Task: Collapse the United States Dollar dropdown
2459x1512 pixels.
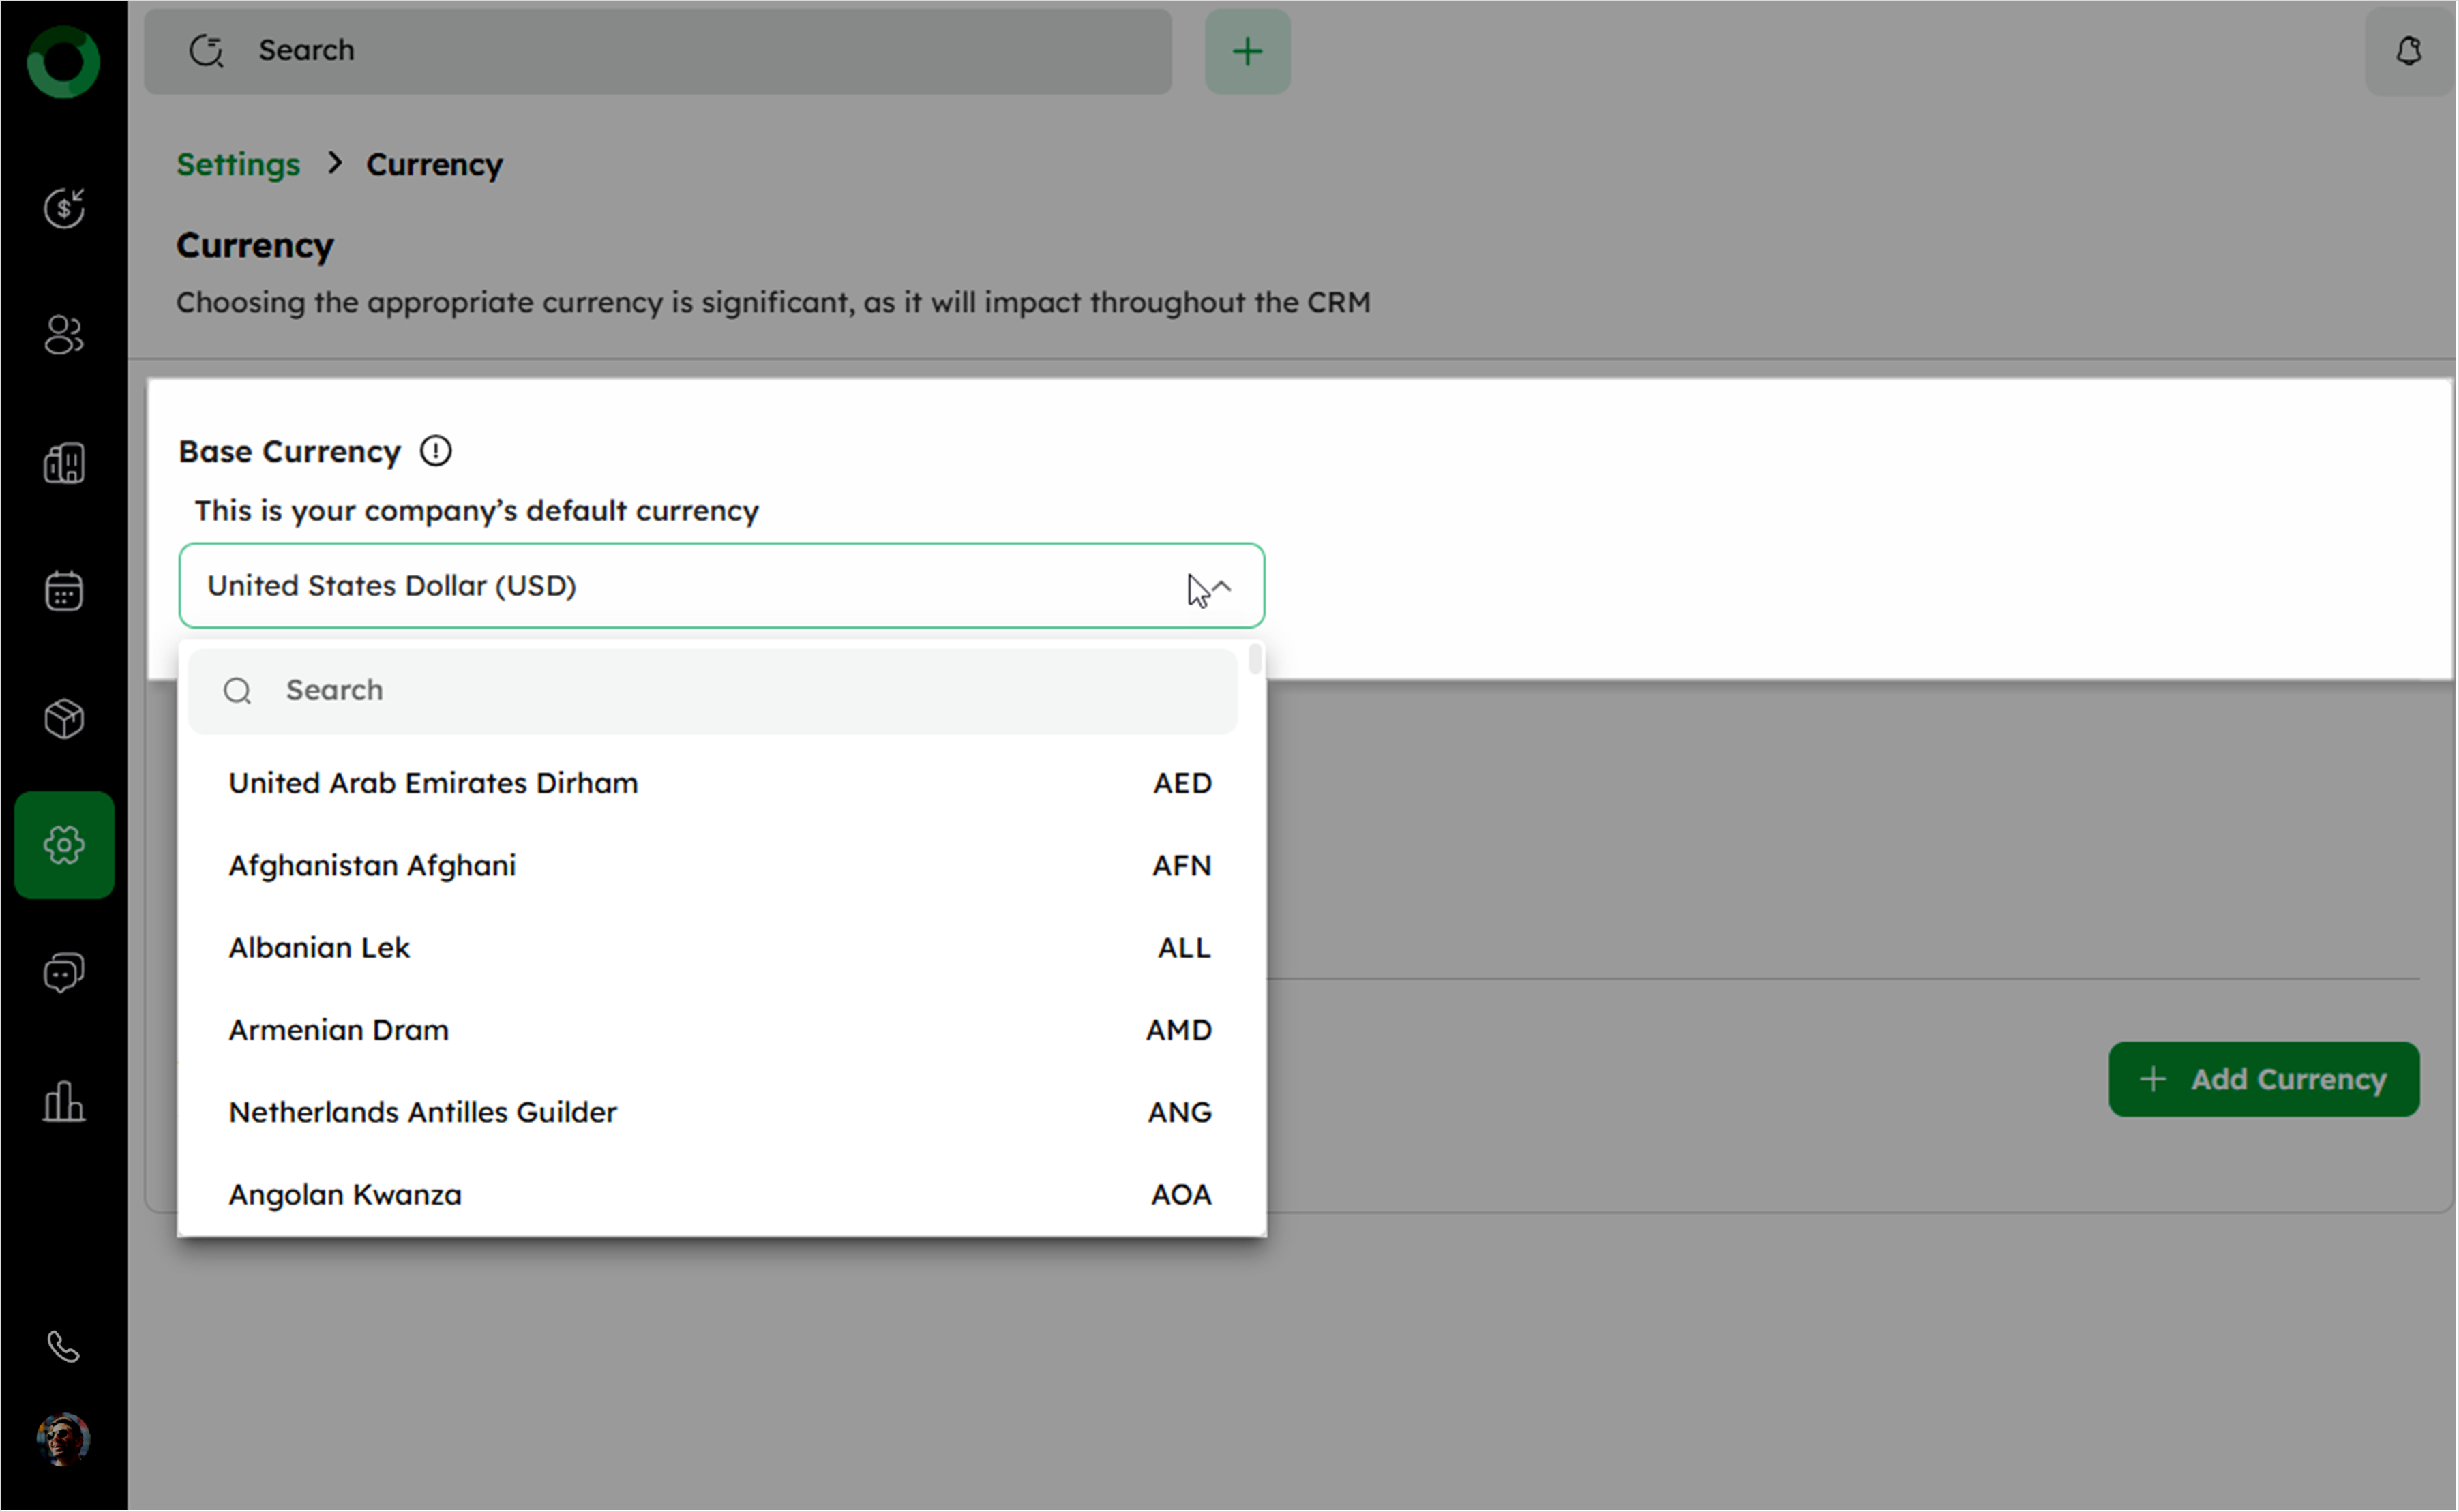Action: click(1221, 586)
